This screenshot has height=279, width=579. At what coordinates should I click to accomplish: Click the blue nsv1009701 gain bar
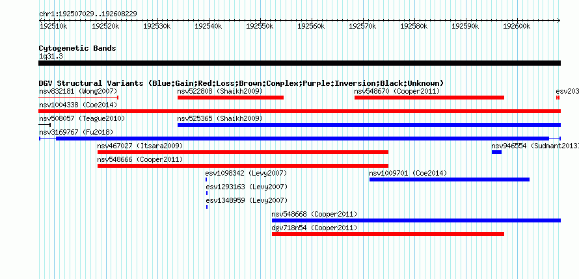[450, 179]
